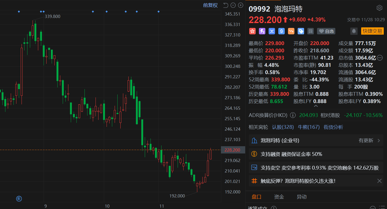Open the 街货分析 link

333,127
